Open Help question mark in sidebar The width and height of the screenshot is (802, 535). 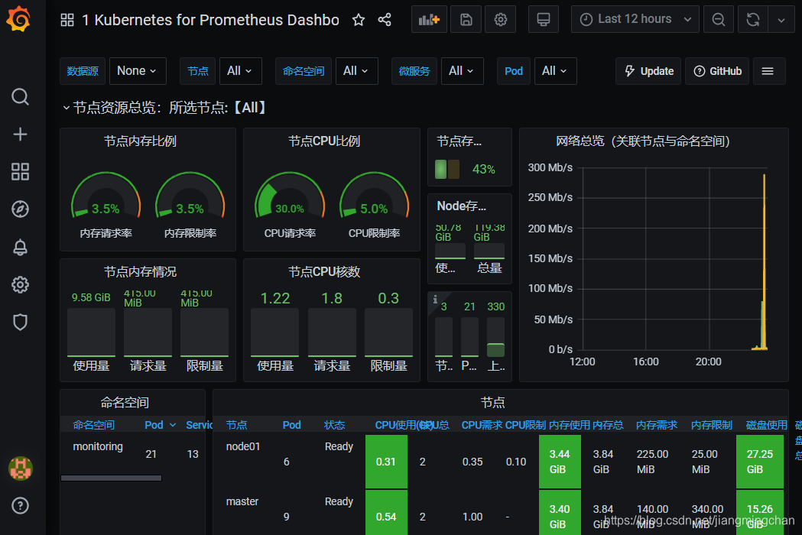(20, 505)
